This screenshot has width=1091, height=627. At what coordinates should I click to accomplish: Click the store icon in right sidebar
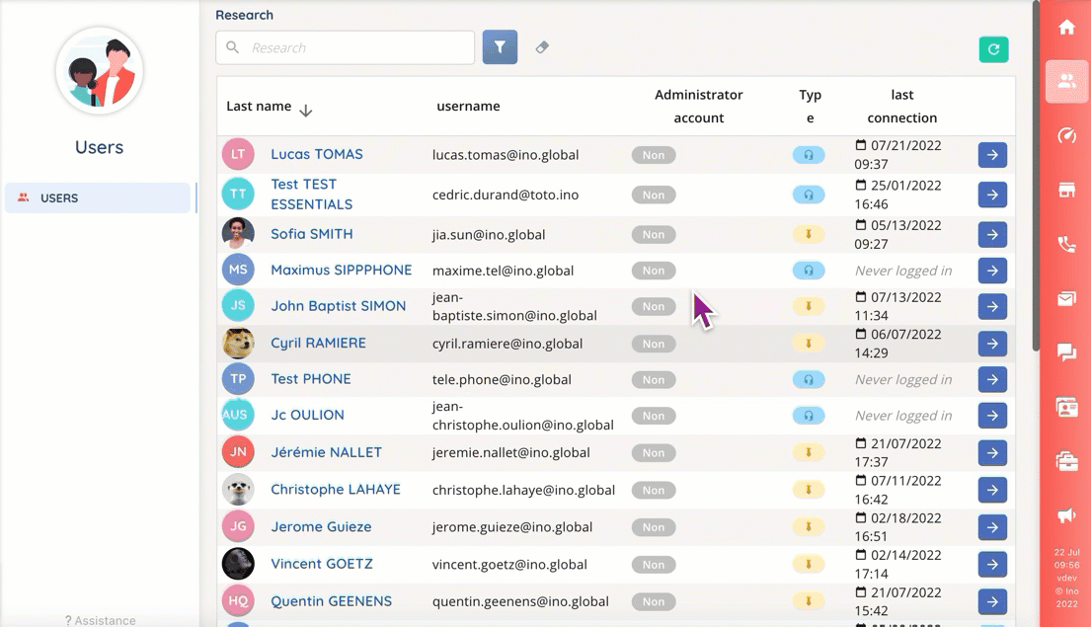point(1066,191)
